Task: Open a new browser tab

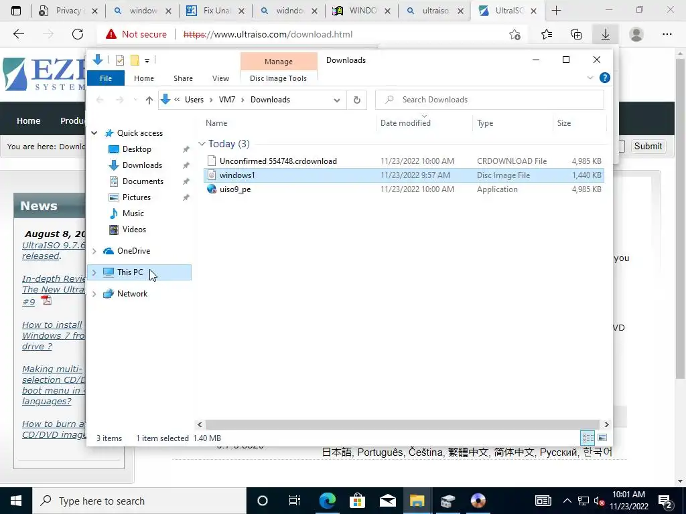Action: (x=556, y=11)
